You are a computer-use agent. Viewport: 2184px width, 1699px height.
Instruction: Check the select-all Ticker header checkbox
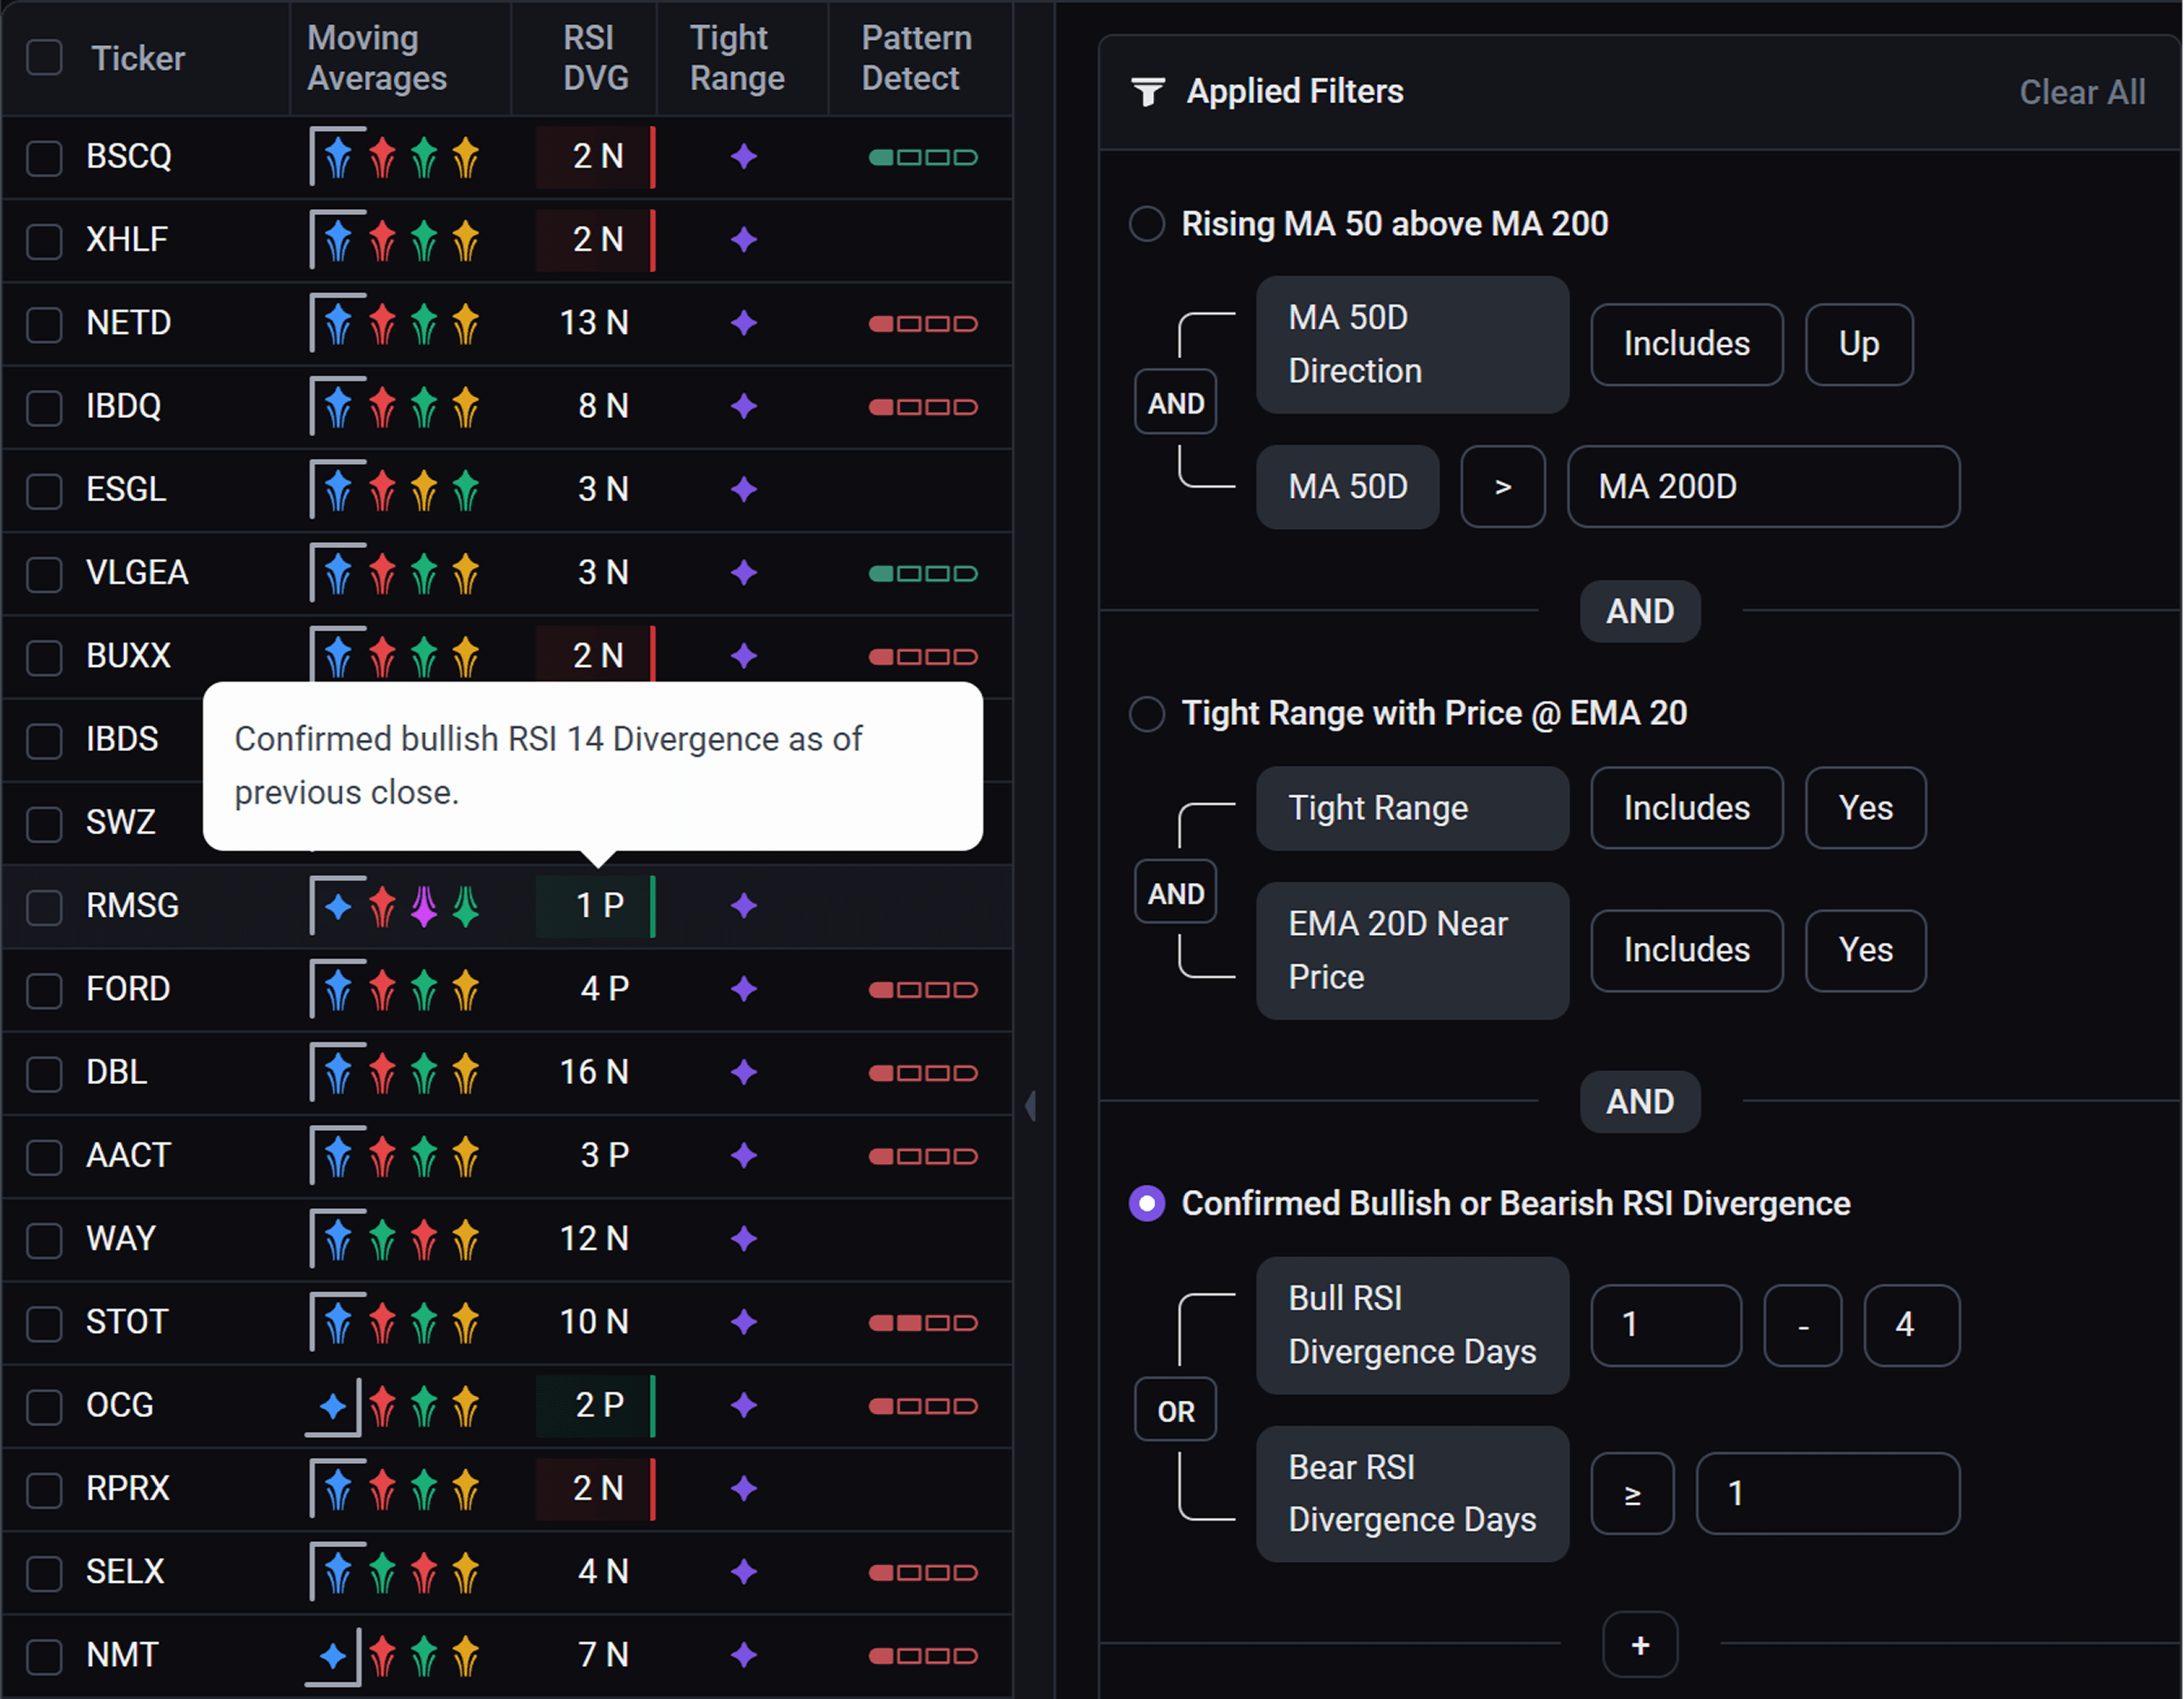[x=45, y=58]
